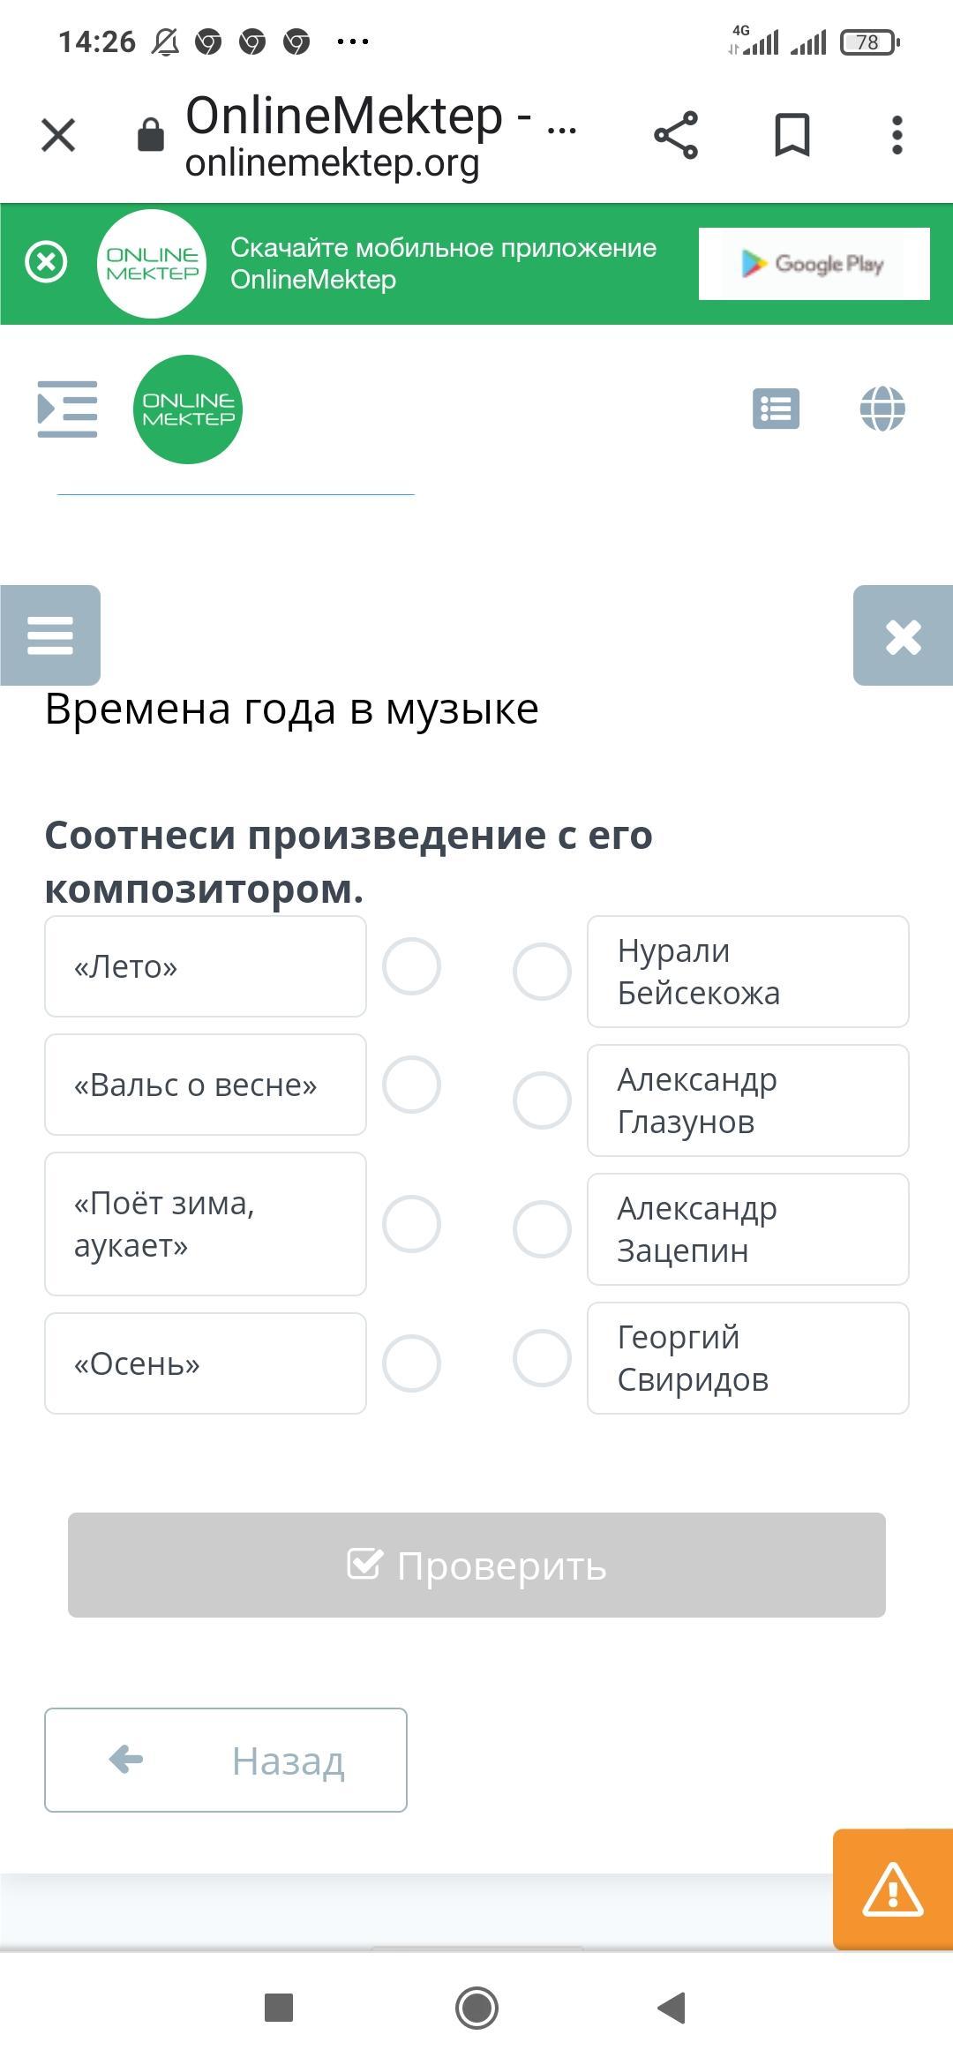Tap the share icon in browser bar
The image size is (953, 2065).
click(x=676, y=135)
